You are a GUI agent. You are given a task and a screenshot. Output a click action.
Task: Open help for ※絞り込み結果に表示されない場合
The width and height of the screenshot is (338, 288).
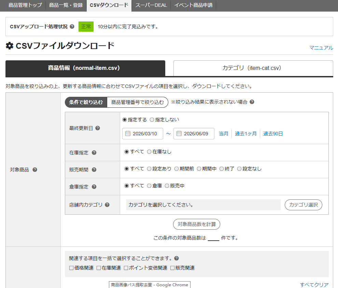252,102
